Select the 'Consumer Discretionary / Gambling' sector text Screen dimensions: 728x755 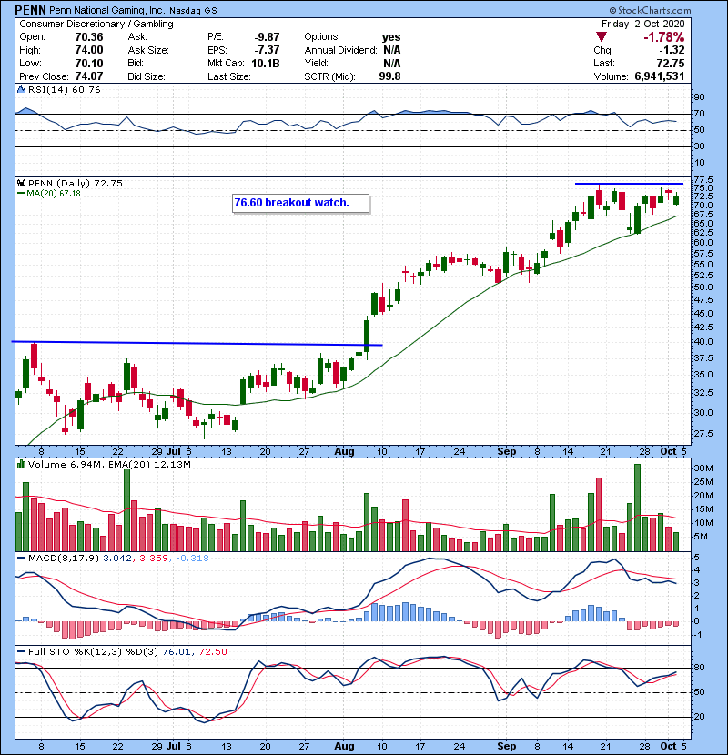96,24
